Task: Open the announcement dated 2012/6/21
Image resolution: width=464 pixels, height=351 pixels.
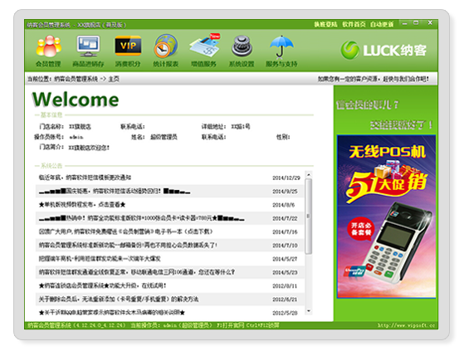Action: (x=170, y=300)
